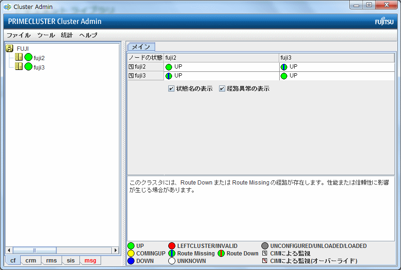Click the fuji3 server icon in the tree
The image size is (401, 270).
pos(19,67)
